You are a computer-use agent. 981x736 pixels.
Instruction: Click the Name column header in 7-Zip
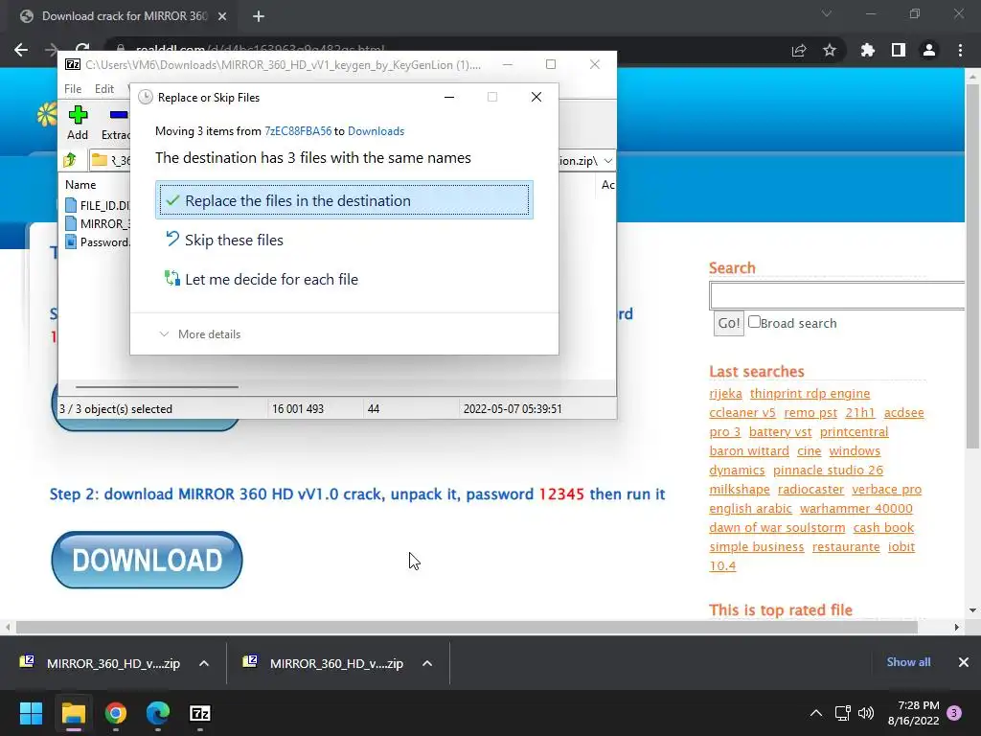[80, 185]
